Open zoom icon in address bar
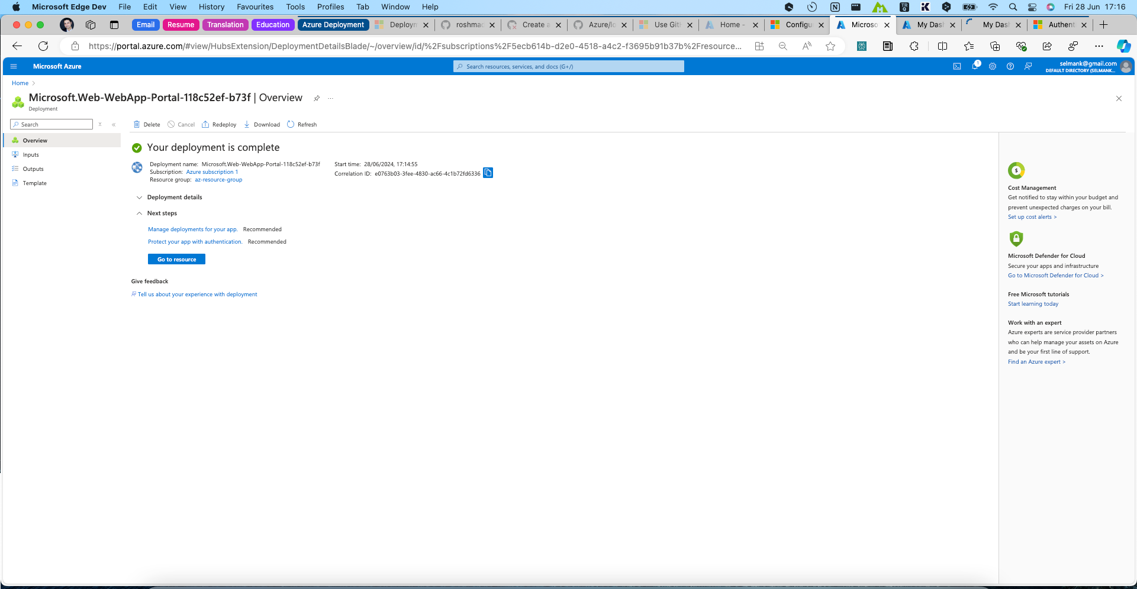Screen dimensions: 1137x589 [x=783, y=46]
